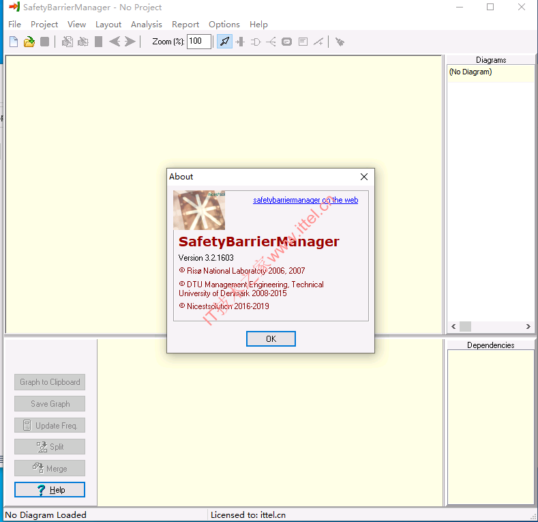Click Diagrams list scroll right arrow
Viewport: 538px width, 522px height.
coord(528,326)
